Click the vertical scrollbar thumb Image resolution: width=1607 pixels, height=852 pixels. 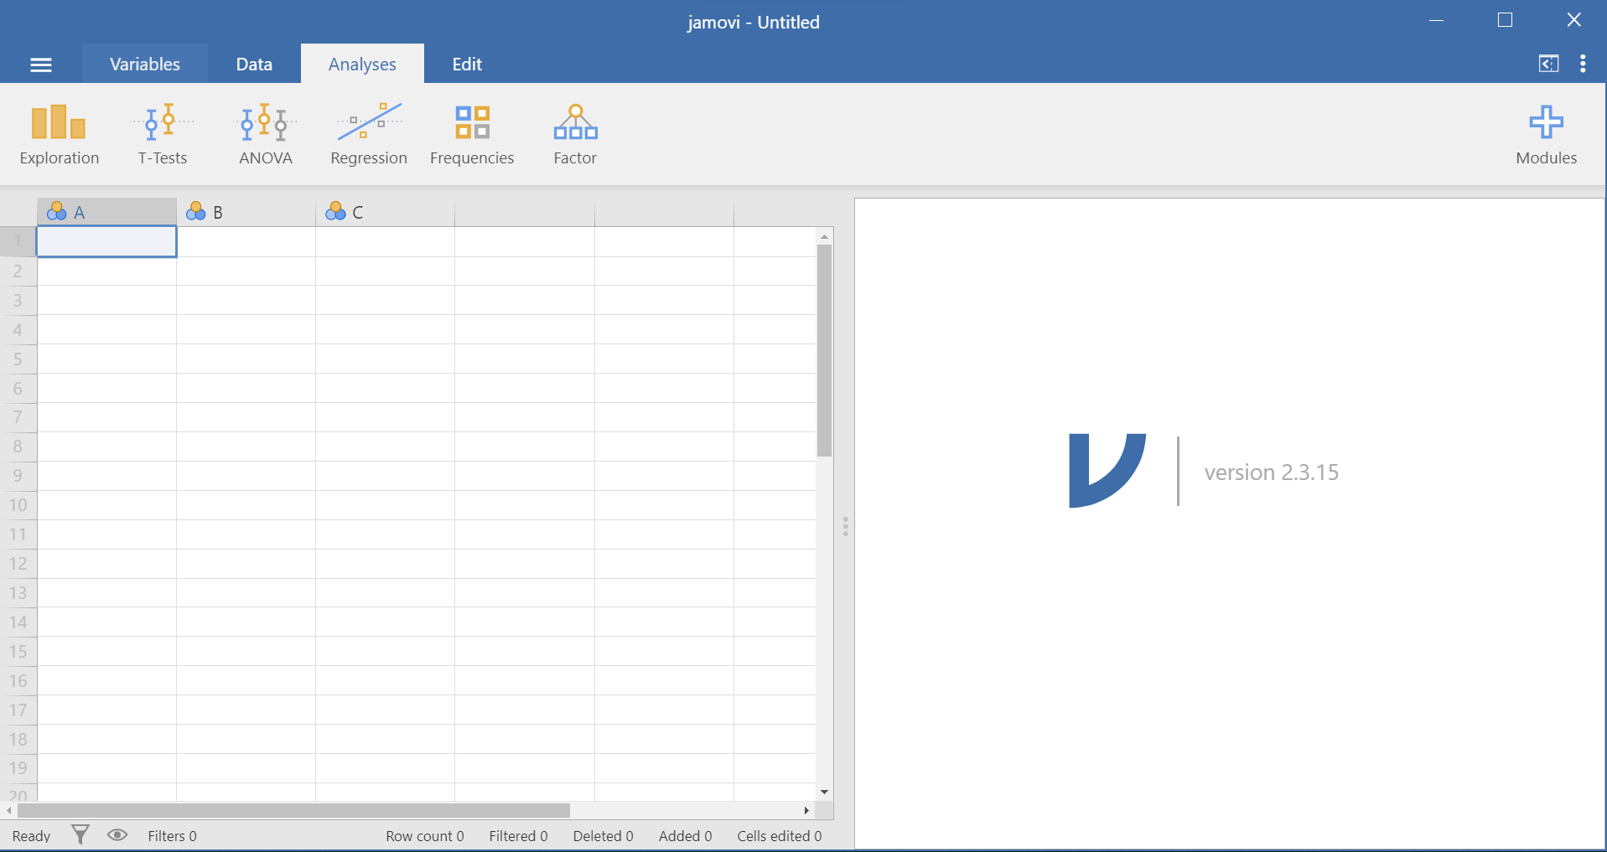tap(824, 350)
